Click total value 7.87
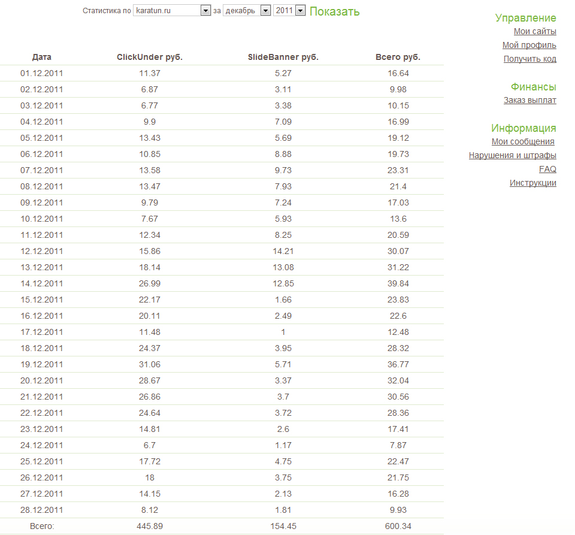 tap(398, 445)
